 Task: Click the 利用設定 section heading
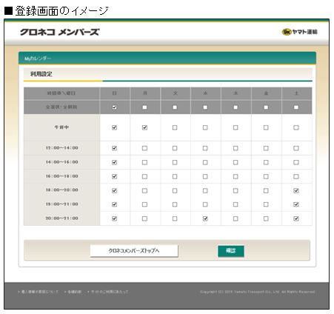tap(41, 74)
